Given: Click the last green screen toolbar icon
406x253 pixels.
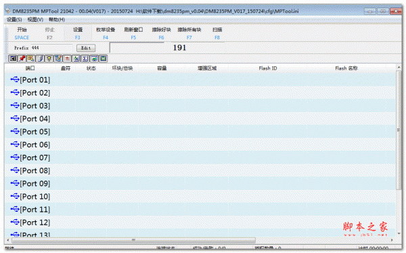Looking at the screenshot, I should tap(104, 59).
